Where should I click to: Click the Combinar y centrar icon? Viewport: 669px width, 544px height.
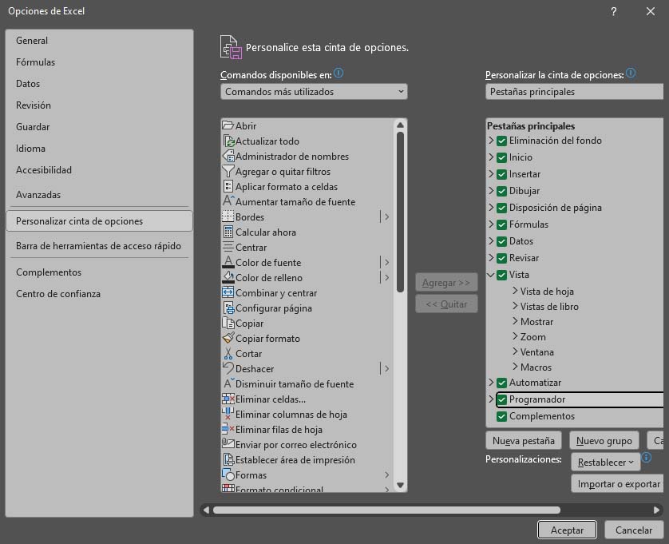coord(229,292)
